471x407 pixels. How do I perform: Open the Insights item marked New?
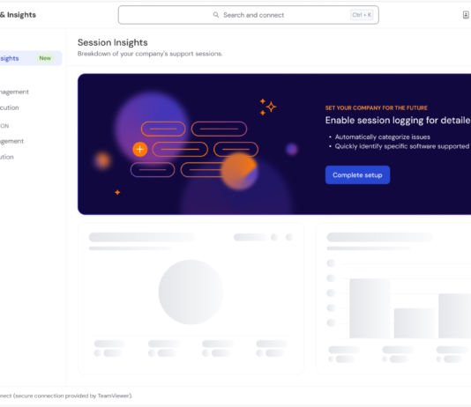tap(31, 58)
